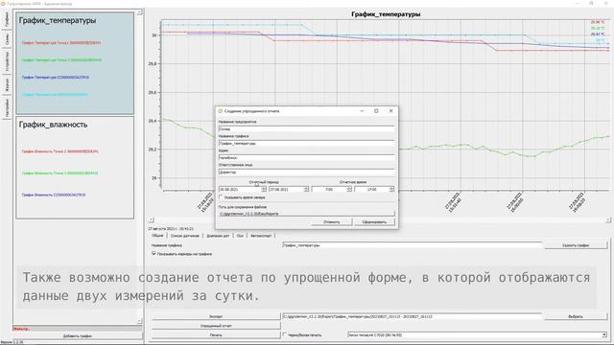This screenshot has height=345, width=614.
Task: Switch to the Автоэкспорт tab
Action: coord(261,236)
